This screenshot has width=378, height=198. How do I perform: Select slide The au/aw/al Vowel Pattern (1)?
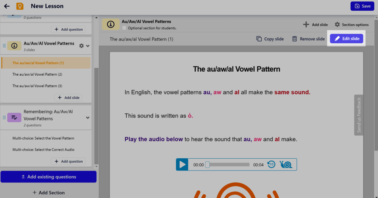[x=46, y=63]
